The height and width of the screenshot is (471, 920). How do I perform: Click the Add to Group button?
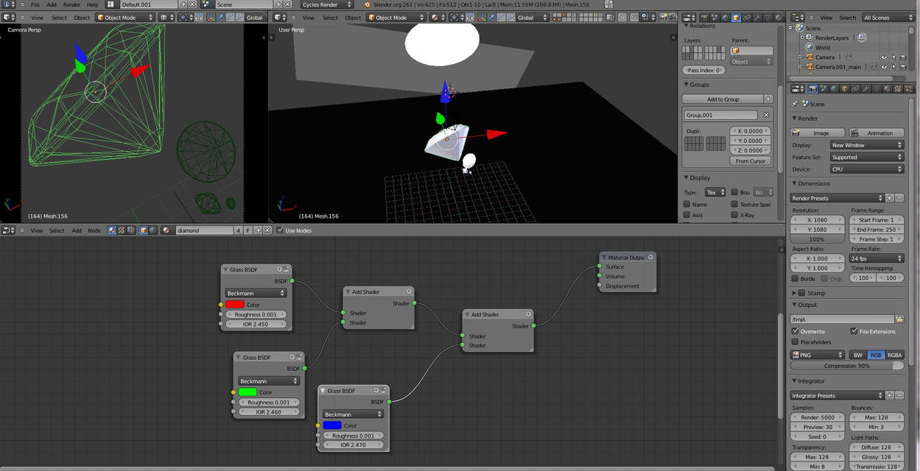(723, 99)
